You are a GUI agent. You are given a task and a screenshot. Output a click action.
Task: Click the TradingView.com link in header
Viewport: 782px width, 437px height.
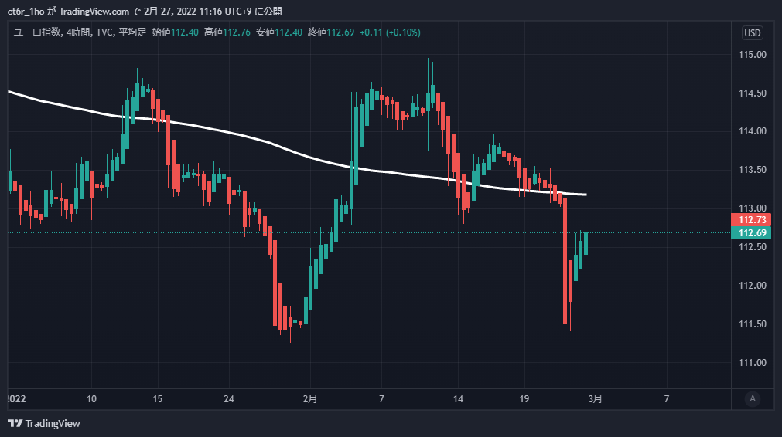94,12
